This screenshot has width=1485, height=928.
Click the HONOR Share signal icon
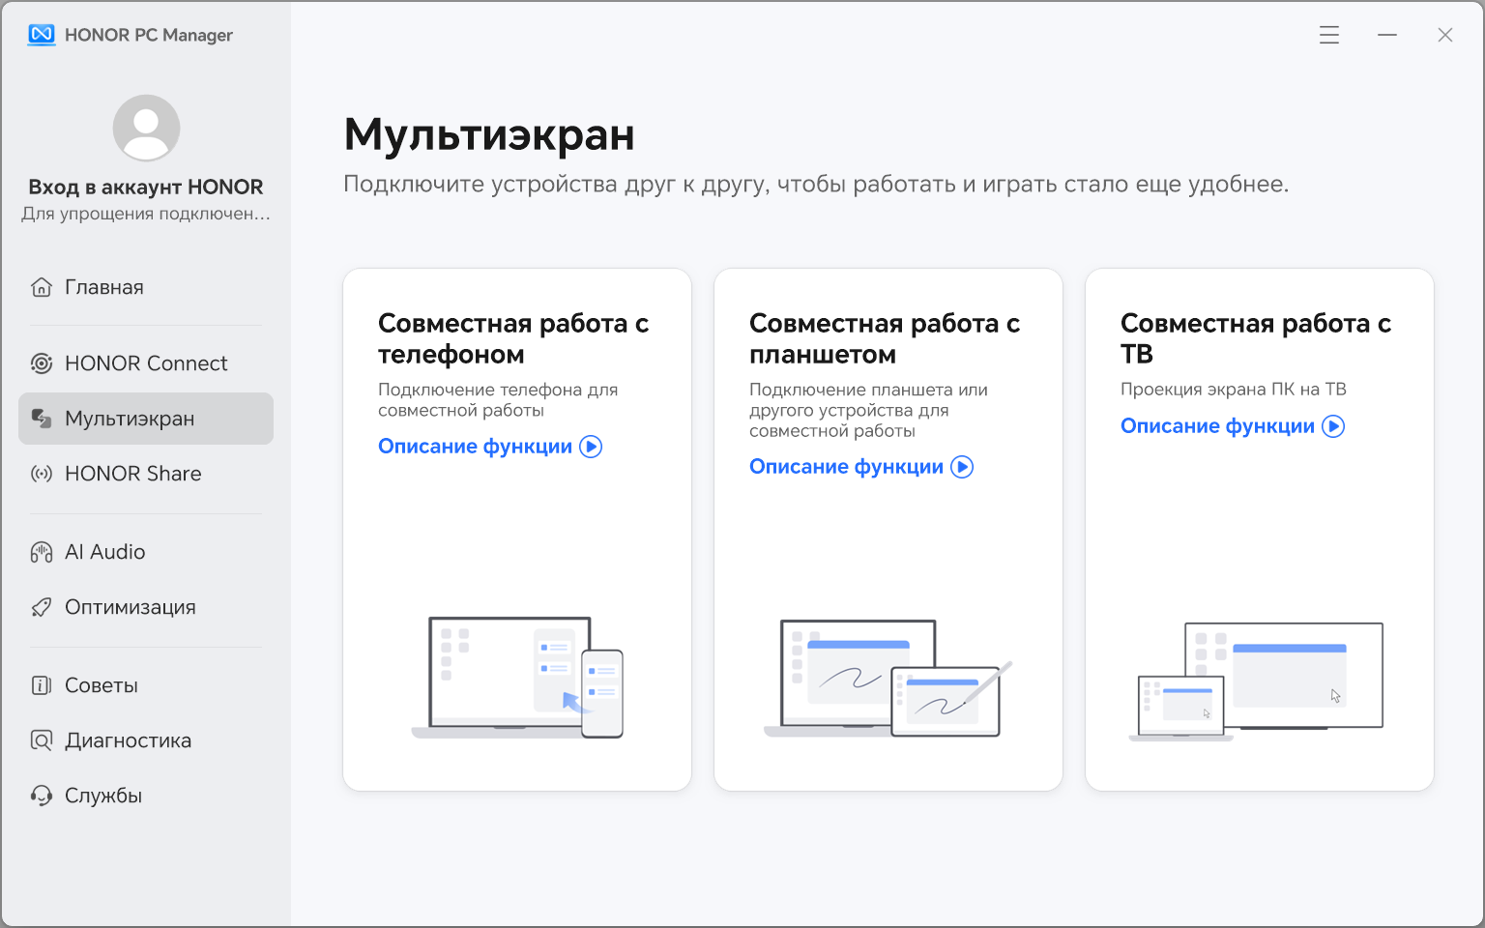(x=42, y=474)
